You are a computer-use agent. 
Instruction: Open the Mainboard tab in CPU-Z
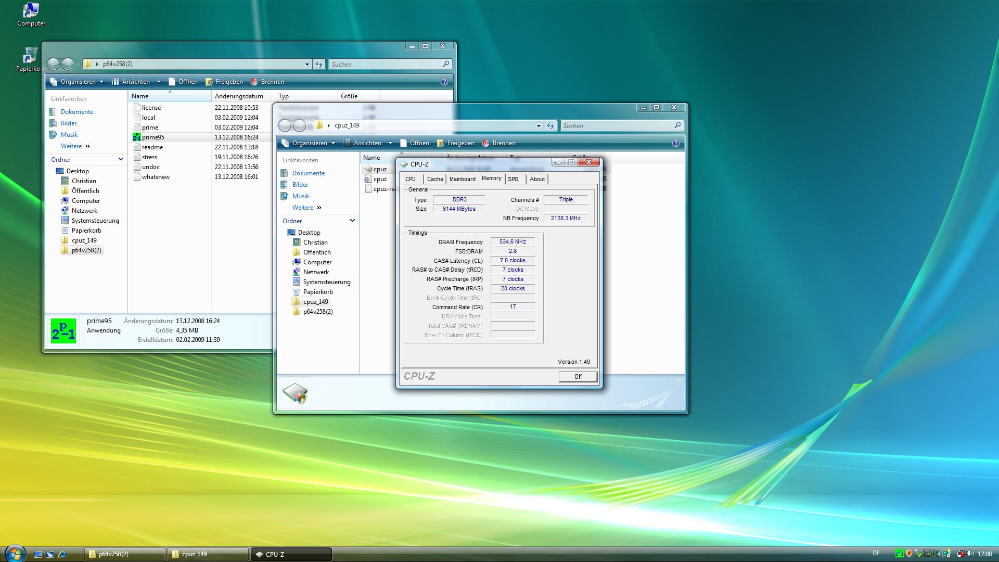coord(462,179)
